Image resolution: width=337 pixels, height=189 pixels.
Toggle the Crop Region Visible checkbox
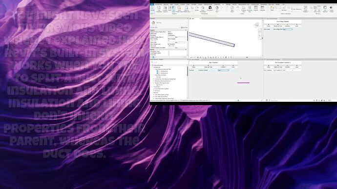tap(168, 53)
